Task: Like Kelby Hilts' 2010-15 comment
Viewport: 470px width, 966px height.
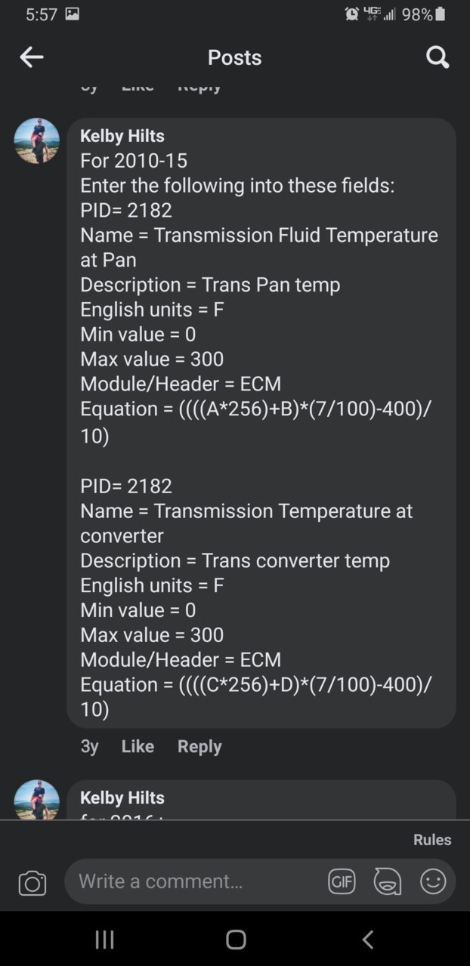Action: [138, 746]
